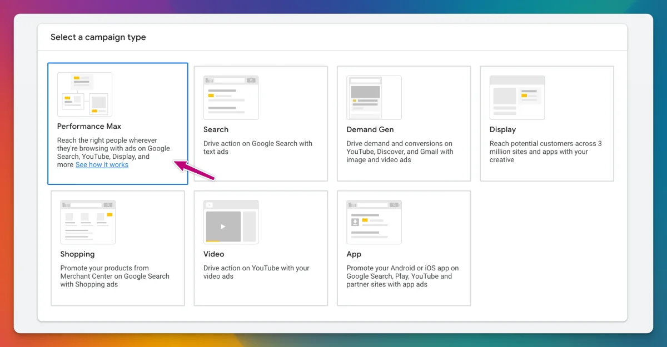Screen dimensions: 667x347
Task: Choose the Search campaign illustration
Action: coord(231,98)
